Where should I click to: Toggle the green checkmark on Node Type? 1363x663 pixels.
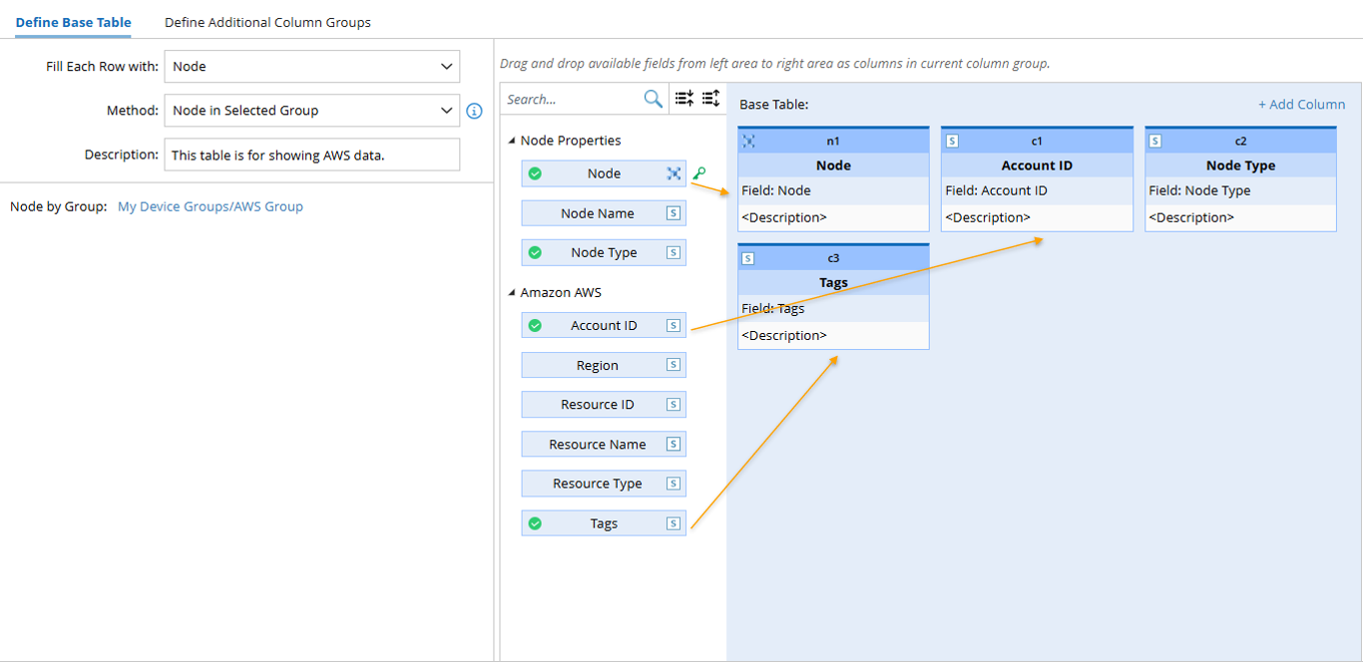[x=536, y=252]
